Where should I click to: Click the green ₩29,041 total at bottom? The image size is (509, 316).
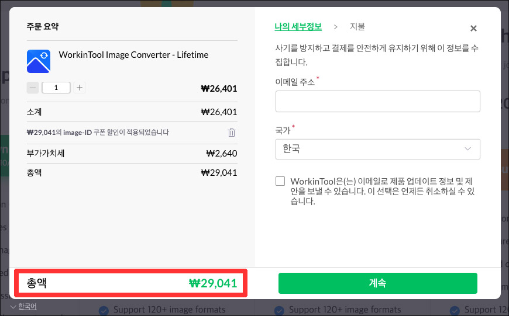213,283
